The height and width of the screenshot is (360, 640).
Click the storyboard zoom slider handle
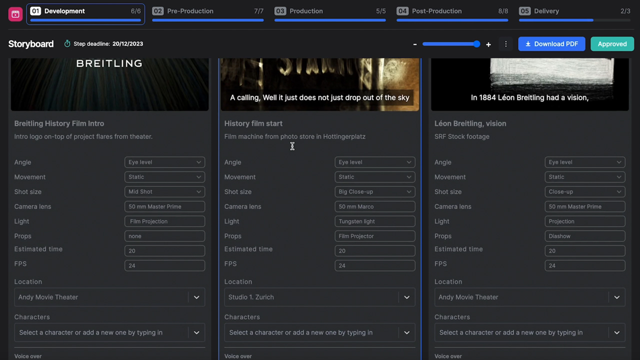coord(476,44)
